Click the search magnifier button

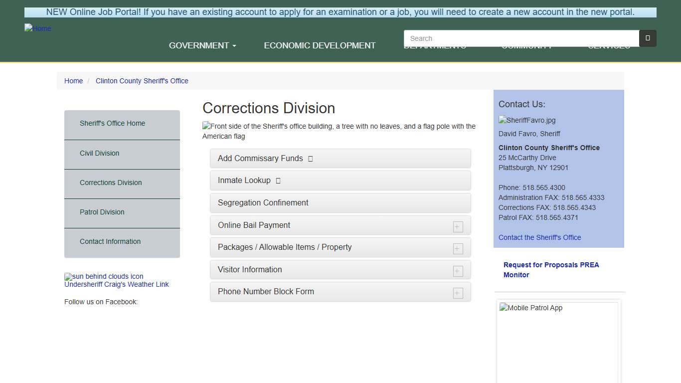point(648,38)
